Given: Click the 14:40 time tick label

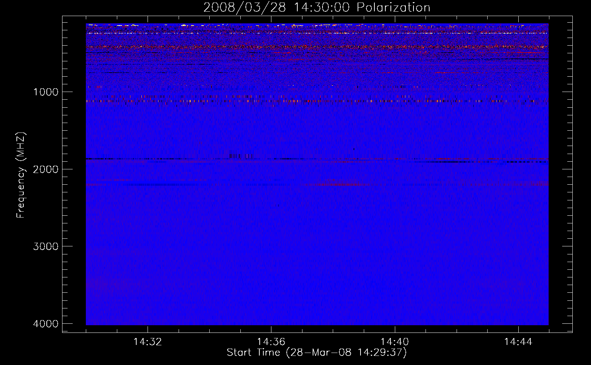Looking at the screenshot, I should click(394, 342).
